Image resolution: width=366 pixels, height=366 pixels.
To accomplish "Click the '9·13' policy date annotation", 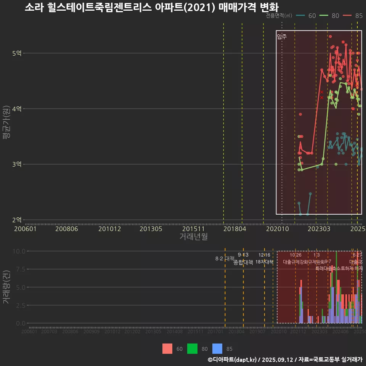I will [243, 255].
